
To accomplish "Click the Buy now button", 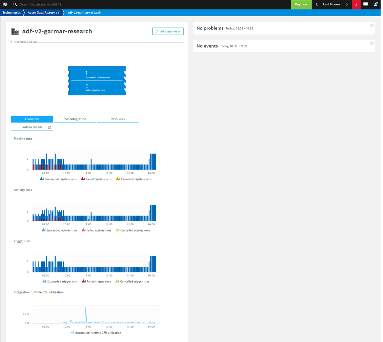I will 301,5.
